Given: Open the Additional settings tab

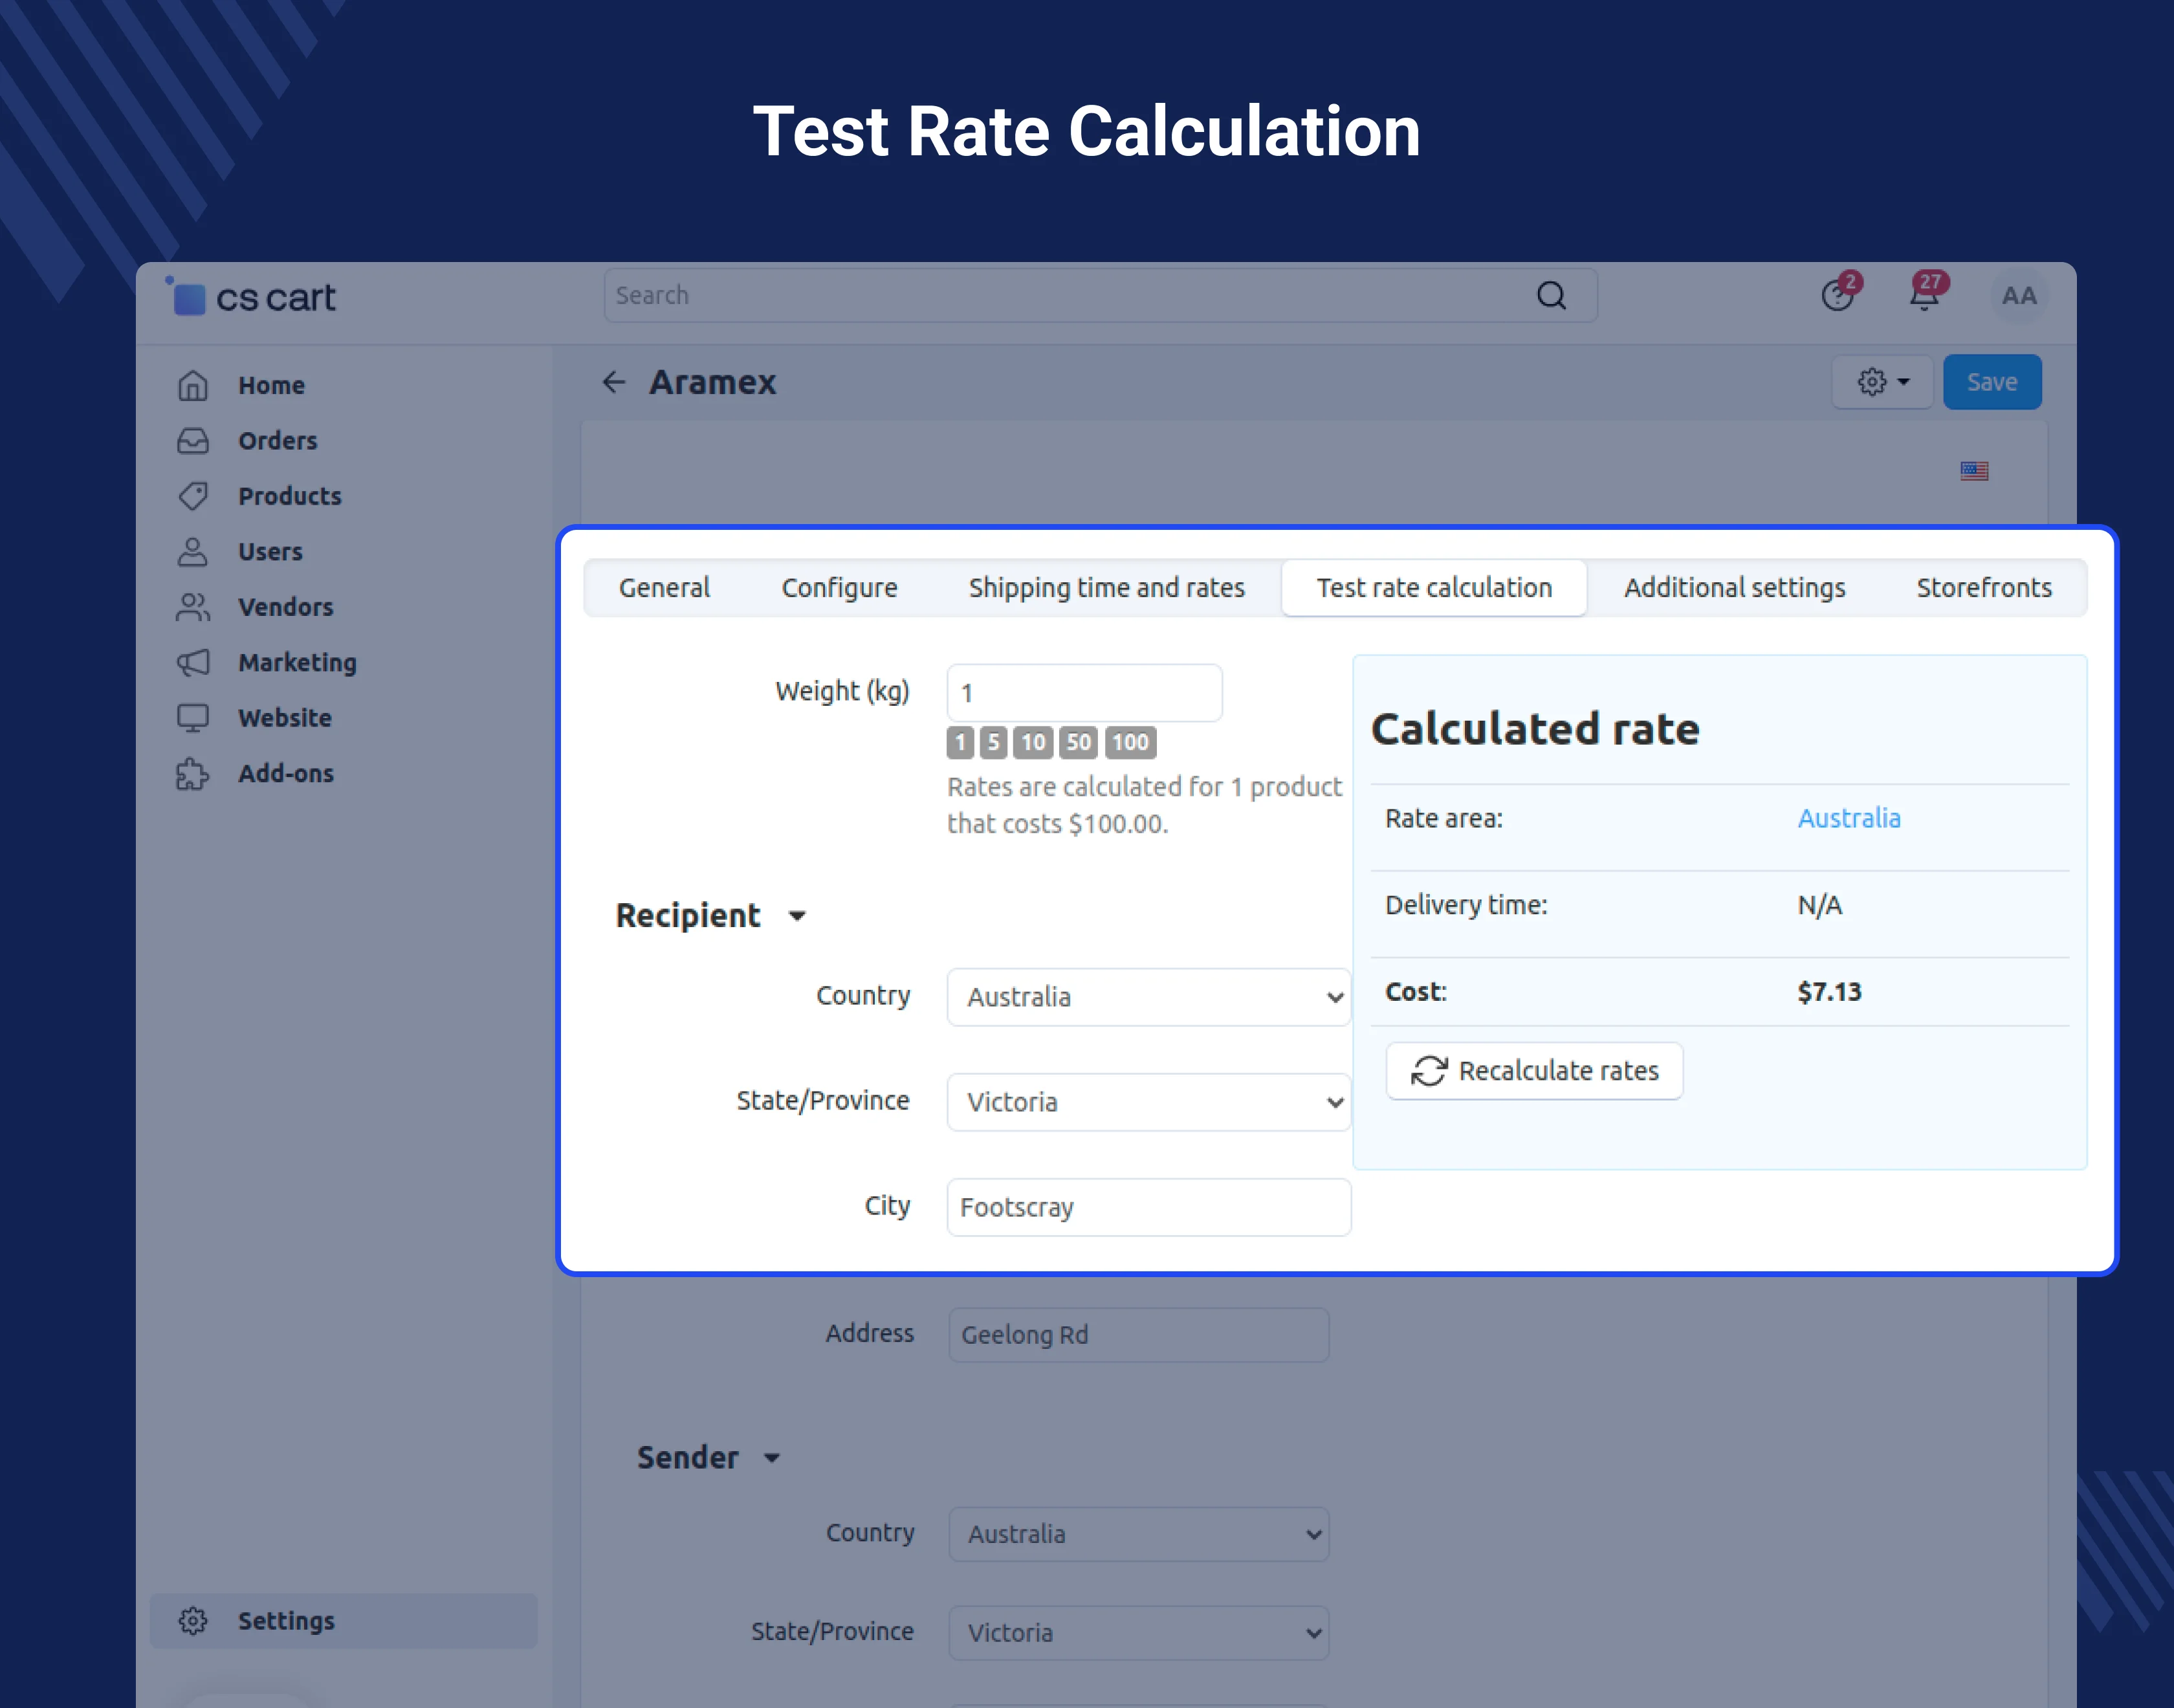Looking at the screenshot, I should 1734,588.
